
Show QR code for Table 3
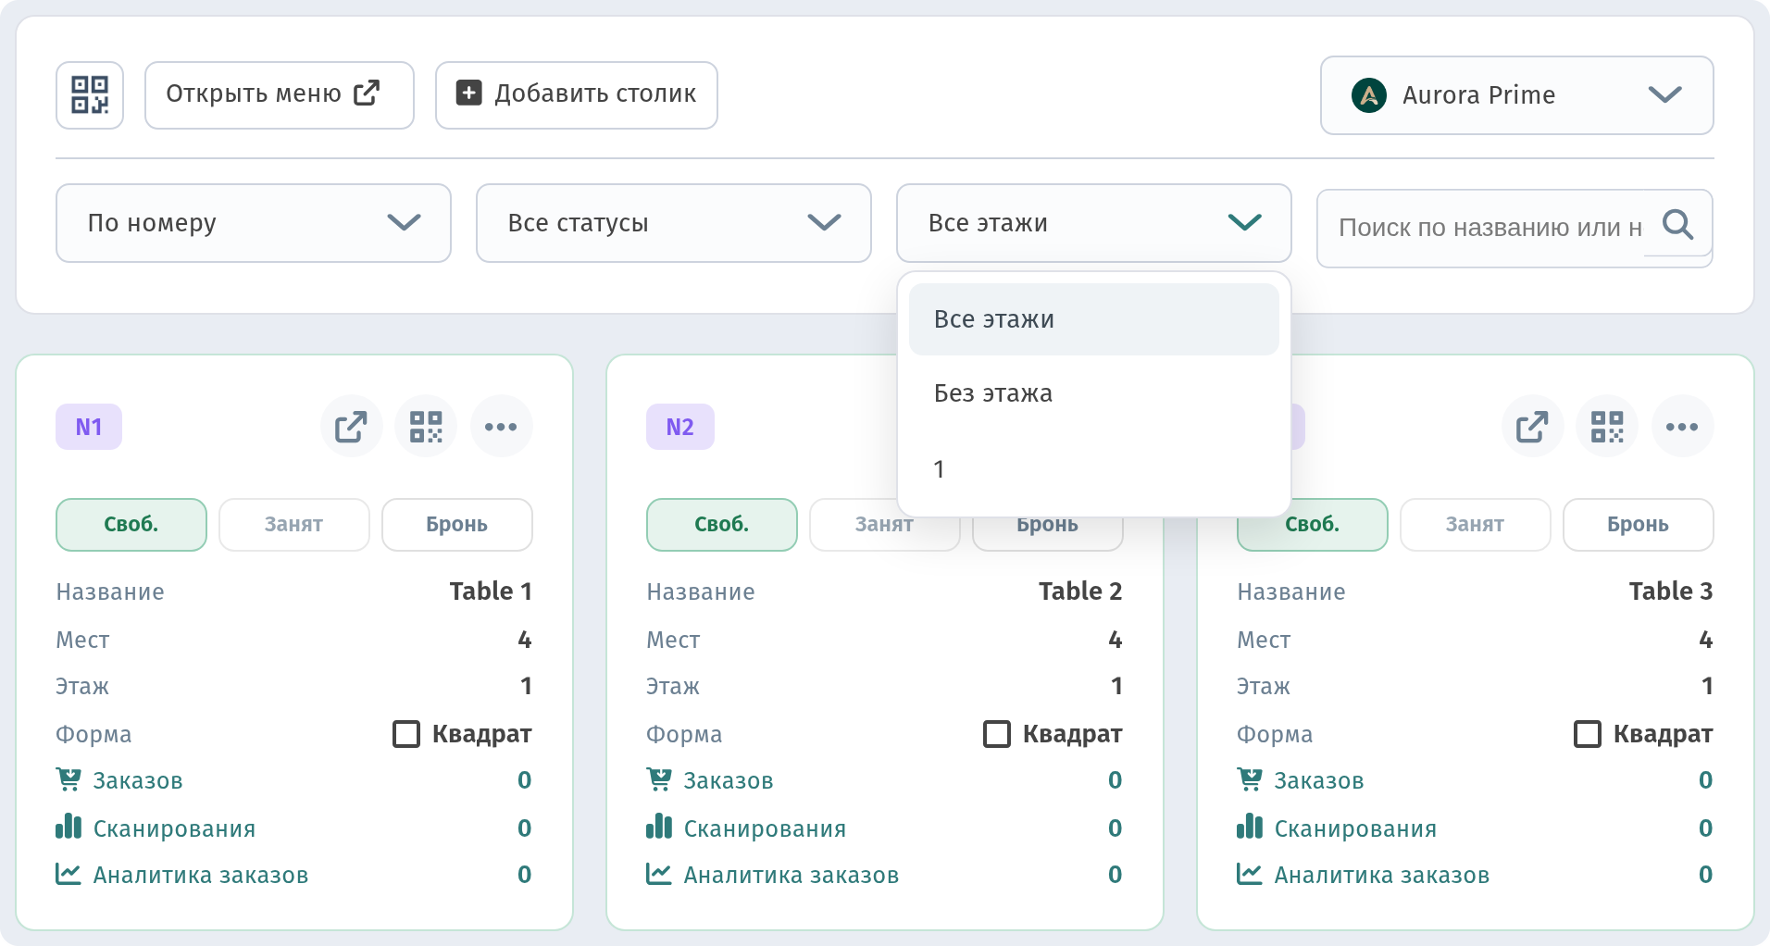click(1607, 427)
